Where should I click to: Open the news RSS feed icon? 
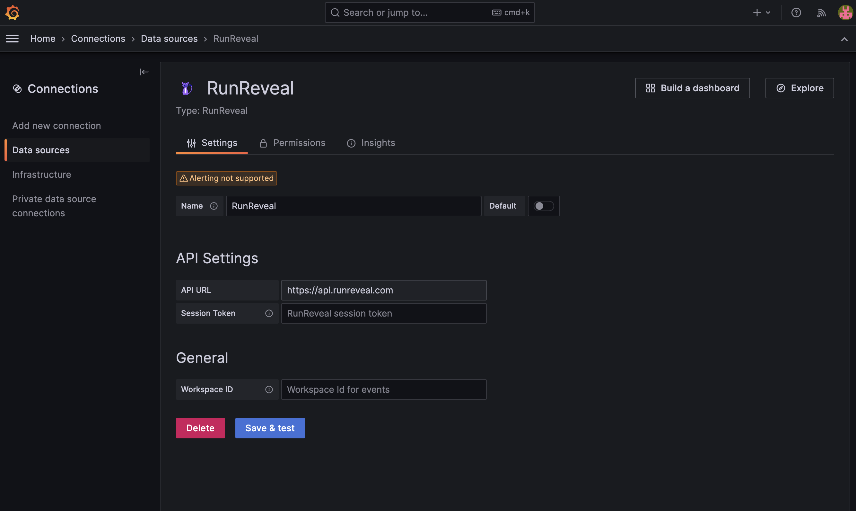pos(821,13)
